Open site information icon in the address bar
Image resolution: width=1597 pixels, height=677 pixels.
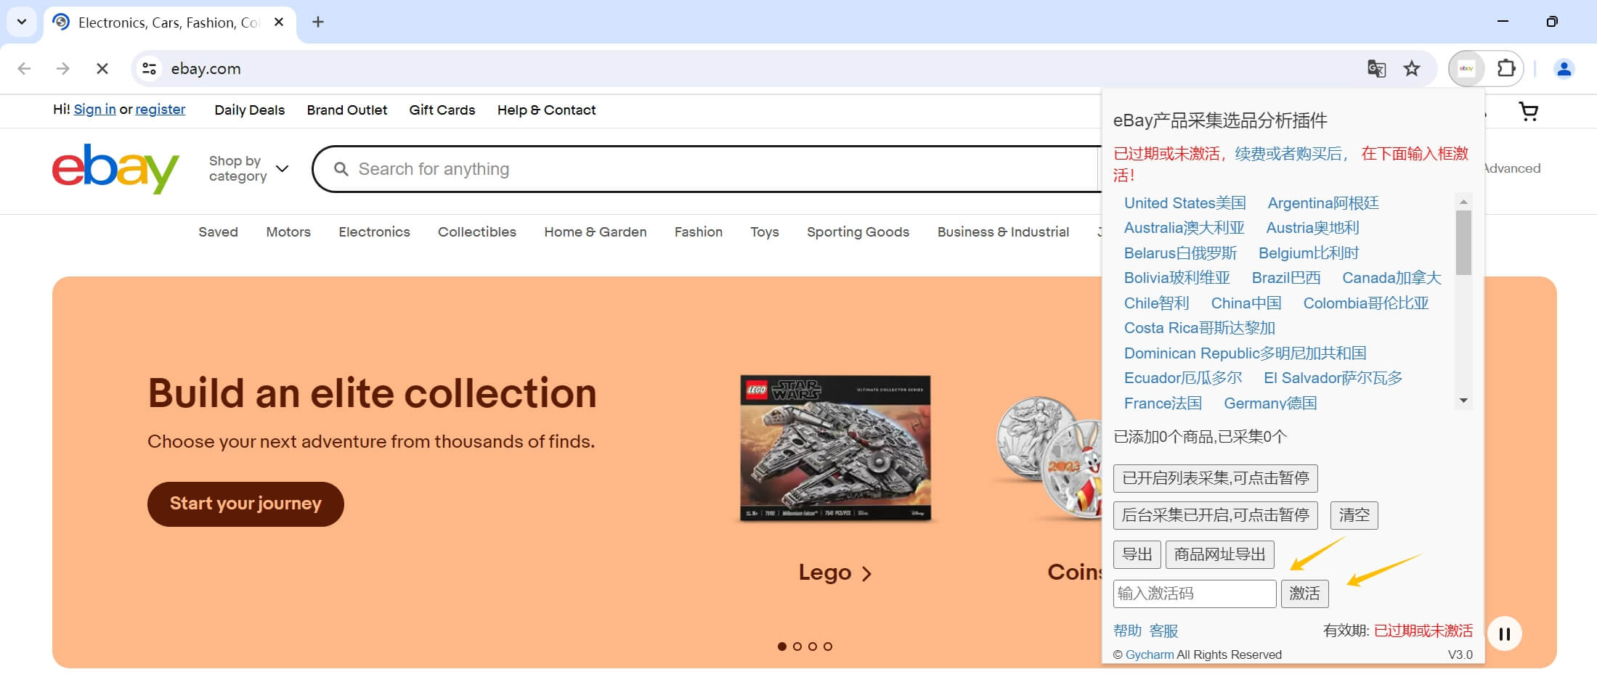149,68
